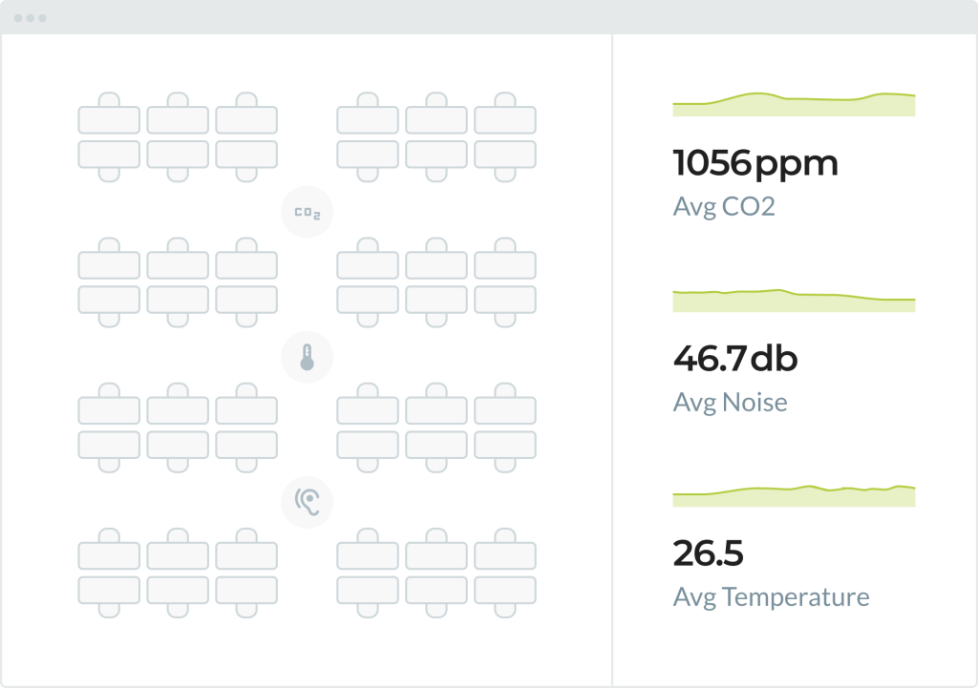The image size is (978, 688).
Task: Select the top-left desk in the floor plan
Action: pos(109,119)
